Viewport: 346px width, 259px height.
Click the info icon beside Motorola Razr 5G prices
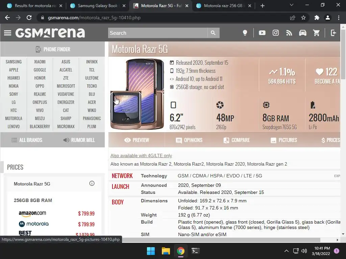pos(92,183)
